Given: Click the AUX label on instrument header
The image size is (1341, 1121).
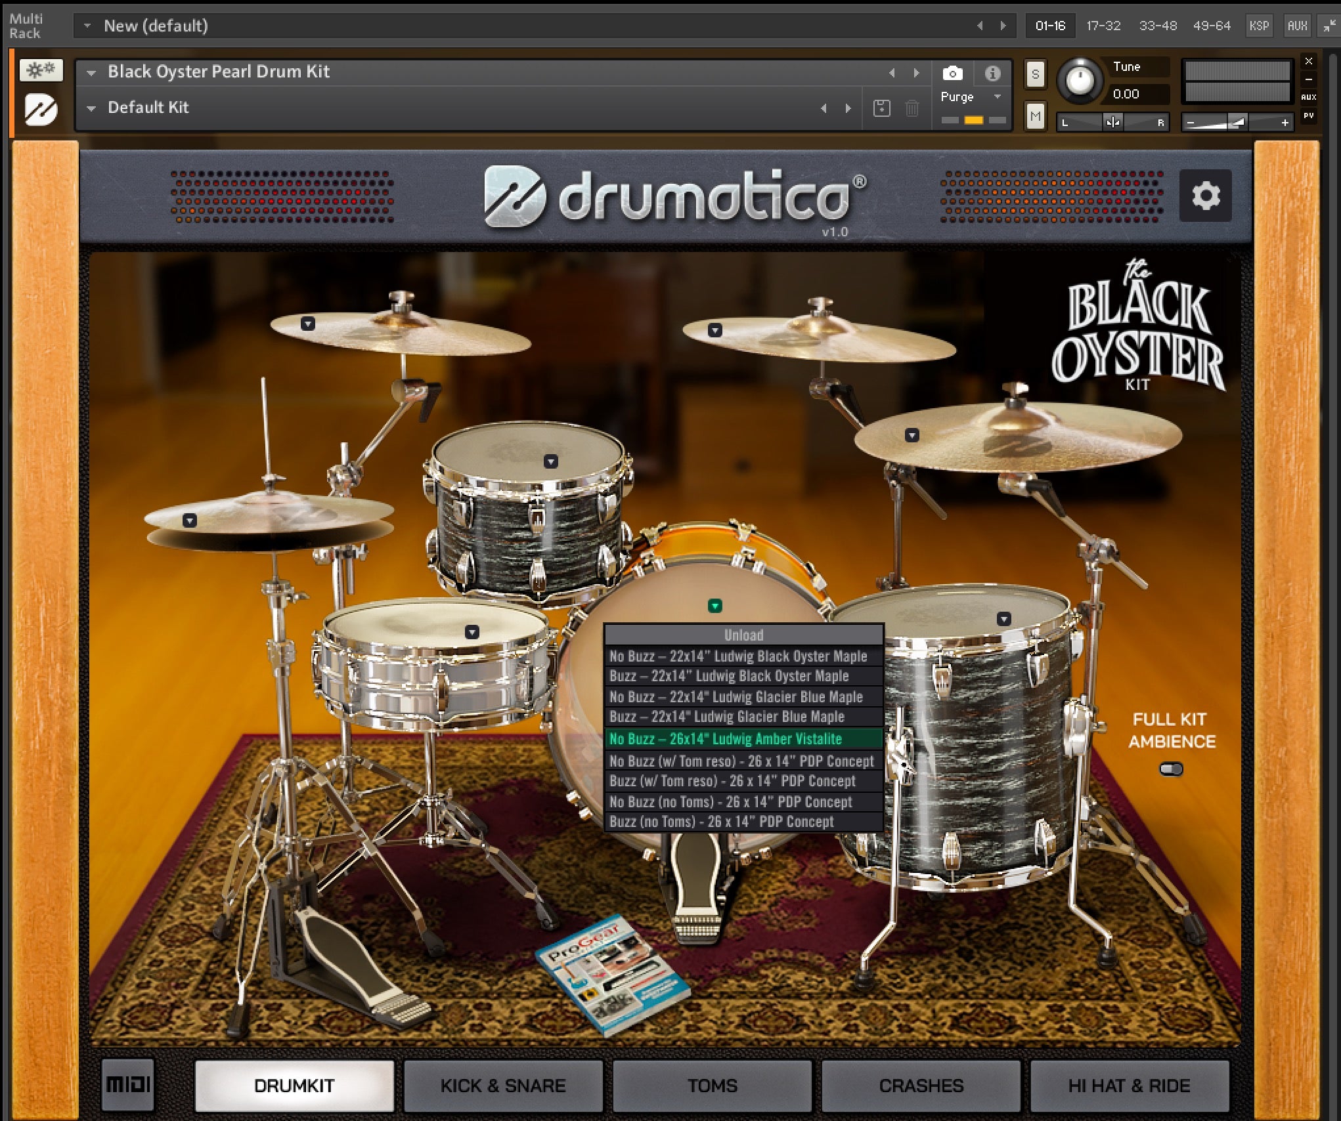Looking at the screenshot, I should coord(1308,97).
